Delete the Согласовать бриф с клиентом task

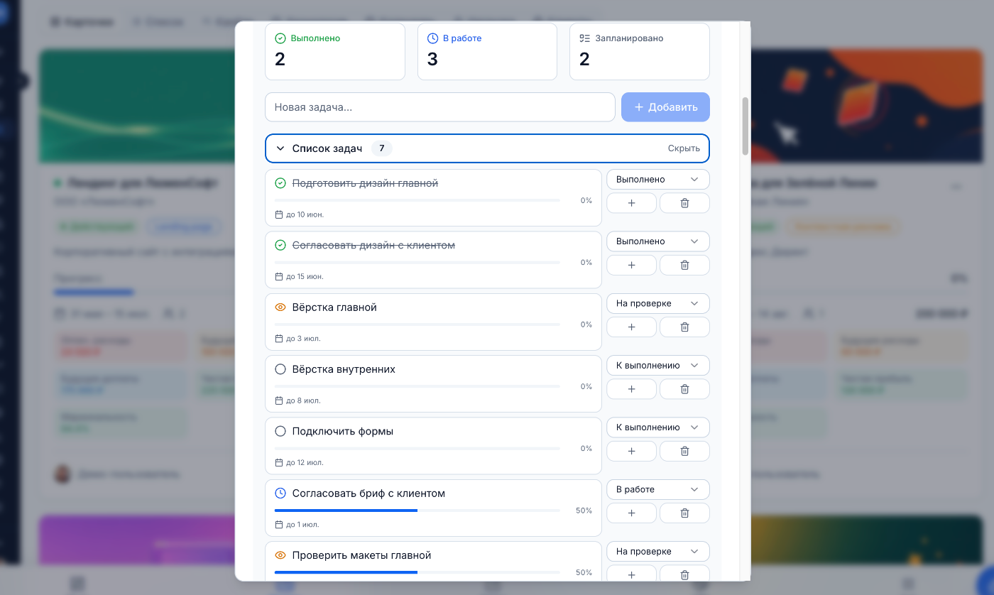(x=684, y=513)
